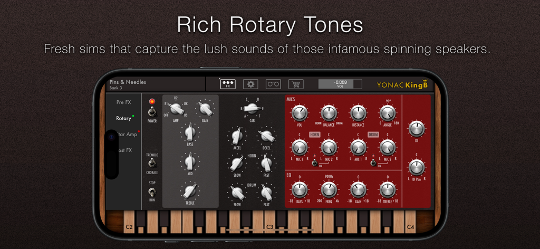
Task: Click the ACCEL knob
Action: [237, 136]
